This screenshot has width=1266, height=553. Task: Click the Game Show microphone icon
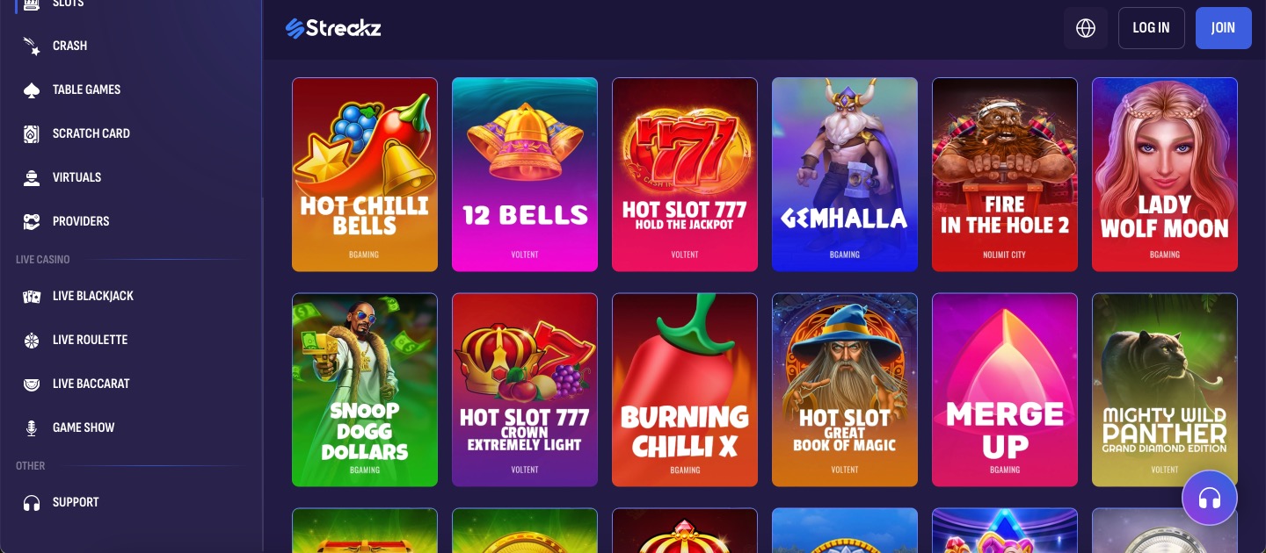coord(32,427)
